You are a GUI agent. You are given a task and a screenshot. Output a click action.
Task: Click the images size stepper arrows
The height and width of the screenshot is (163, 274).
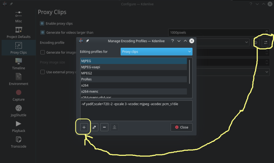click(x=267, y=52)
